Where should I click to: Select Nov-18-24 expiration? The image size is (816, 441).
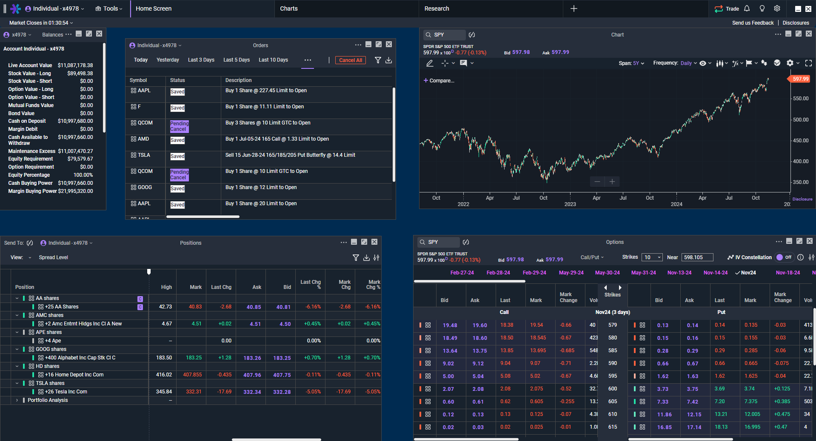[x=787, y=273]
